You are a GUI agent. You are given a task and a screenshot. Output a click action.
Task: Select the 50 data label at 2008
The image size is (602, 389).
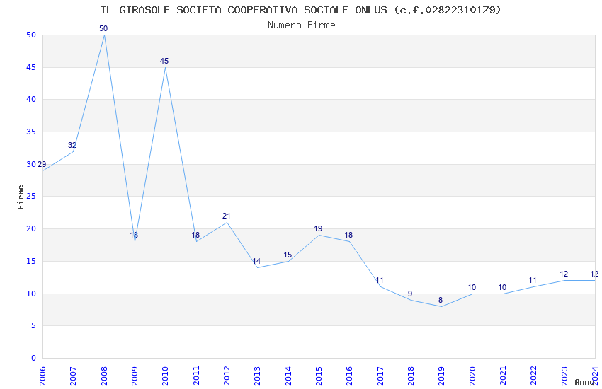click(103, 28)
